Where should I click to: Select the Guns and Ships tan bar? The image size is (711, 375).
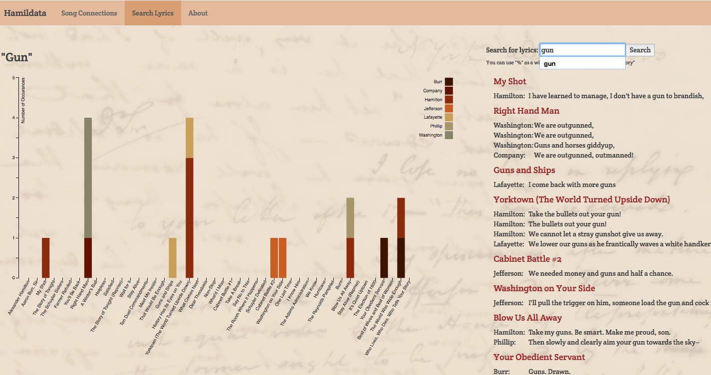pyautogui.click(x=173, y=258)
